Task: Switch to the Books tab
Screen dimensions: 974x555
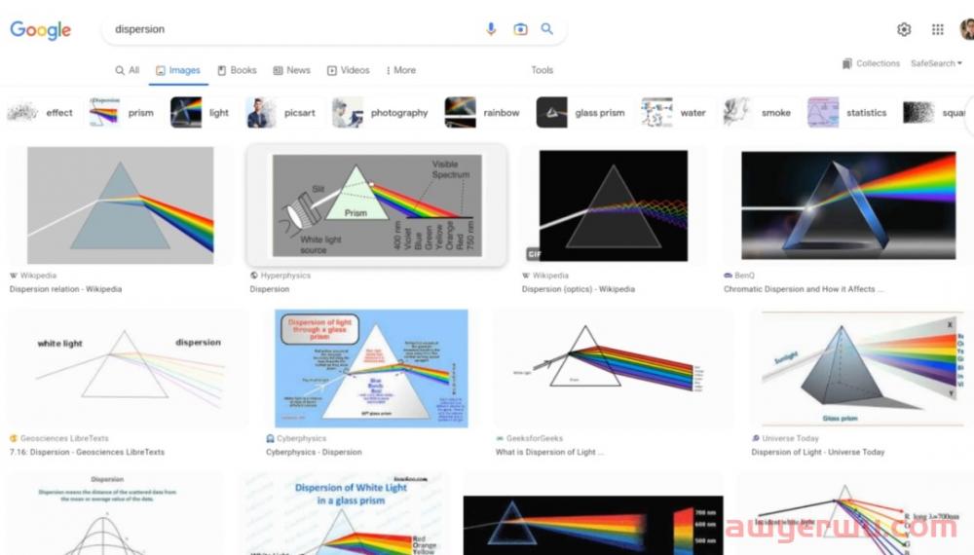Action: tap(237, 70)
